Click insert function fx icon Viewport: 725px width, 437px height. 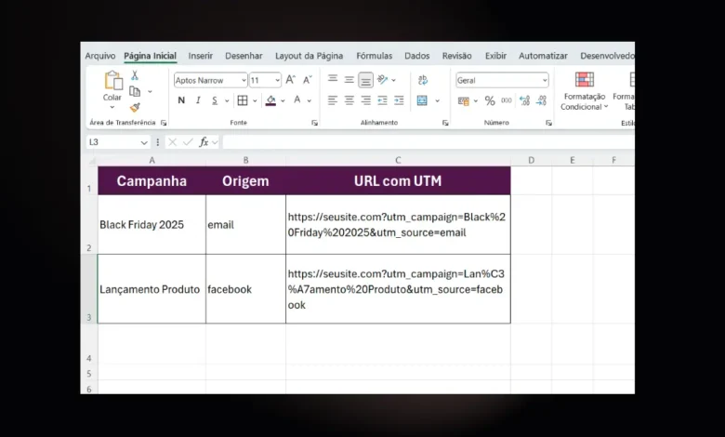click(x=204, y=142)
